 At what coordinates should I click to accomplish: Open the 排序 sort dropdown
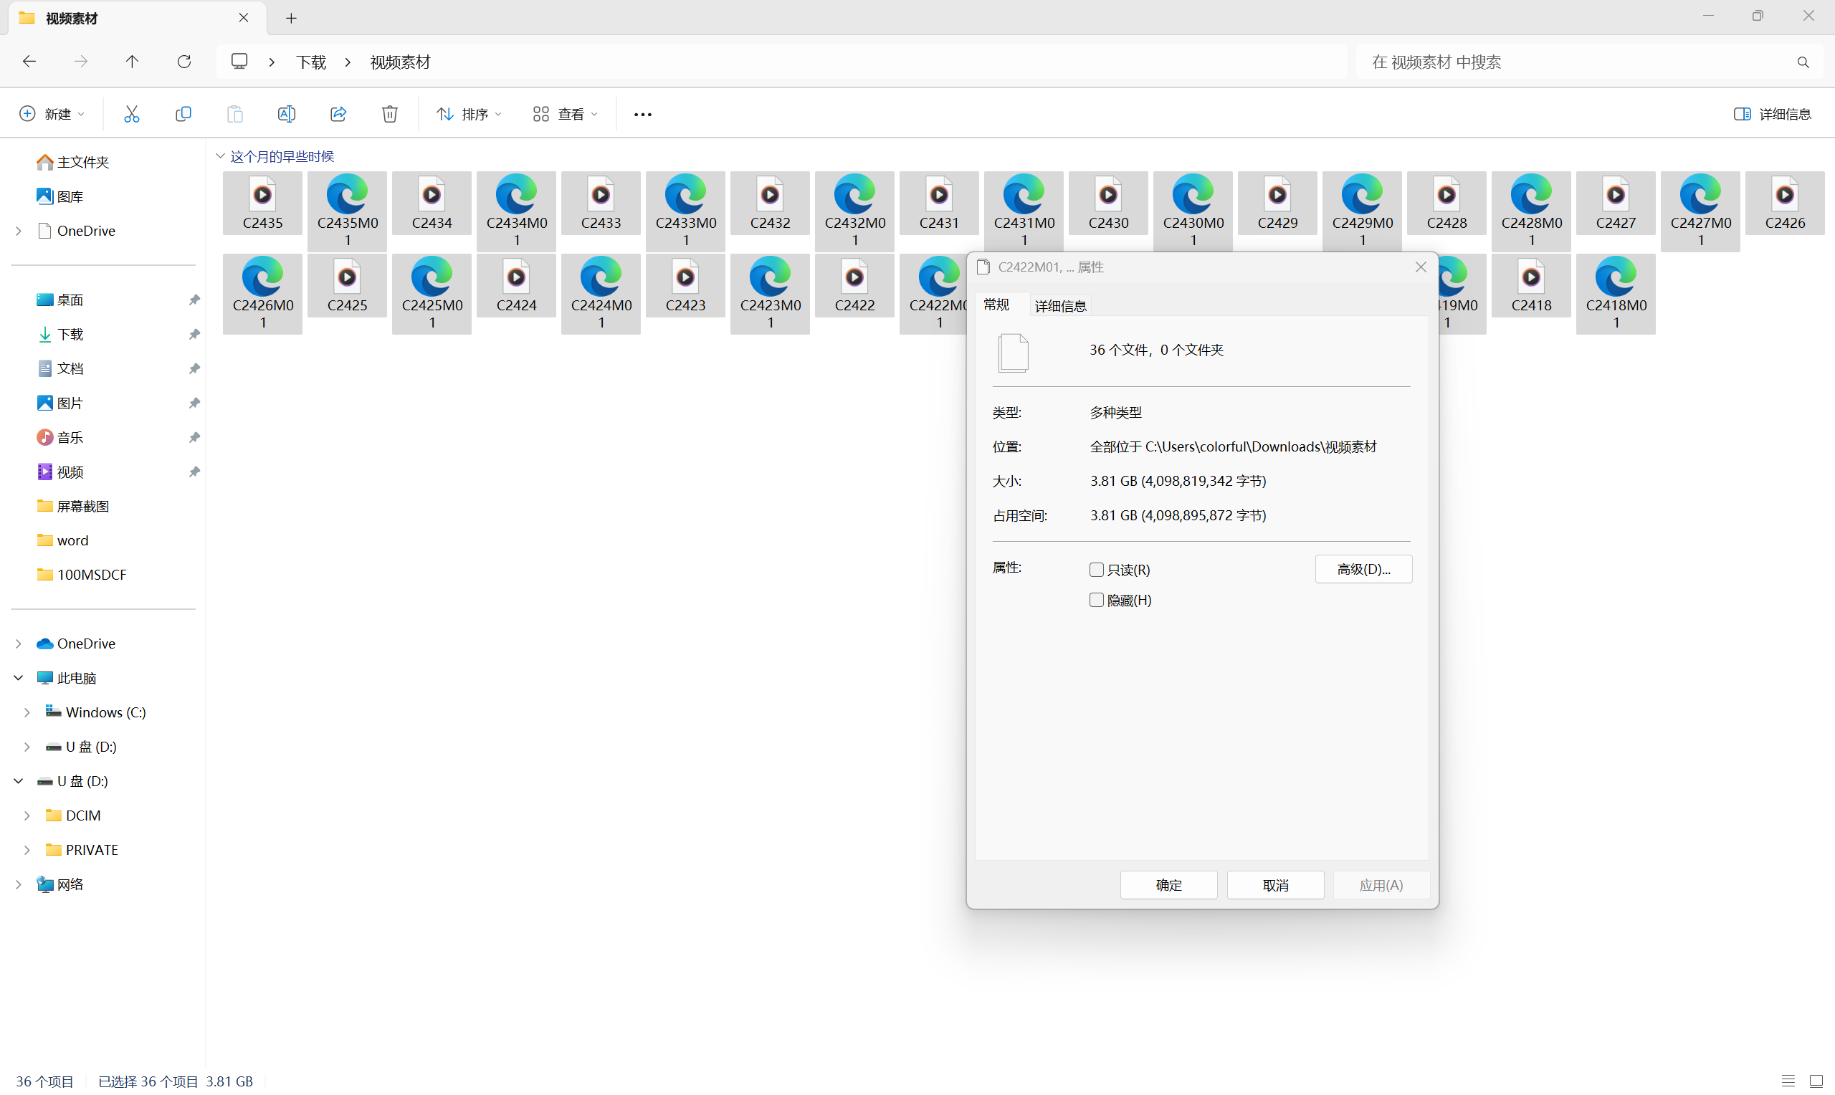point(470,114)
